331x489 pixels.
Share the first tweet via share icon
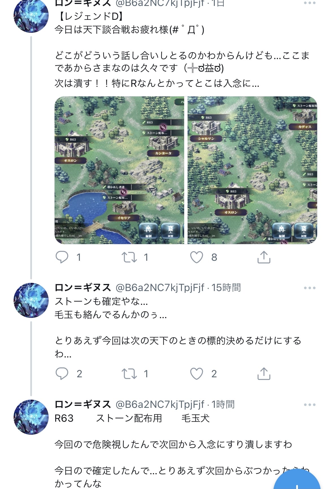coord(264,257)
